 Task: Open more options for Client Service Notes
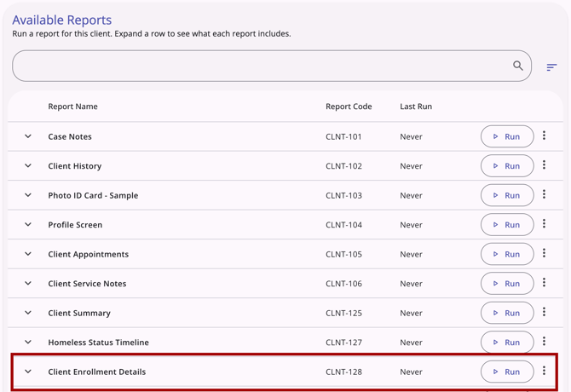click(544, 282)
